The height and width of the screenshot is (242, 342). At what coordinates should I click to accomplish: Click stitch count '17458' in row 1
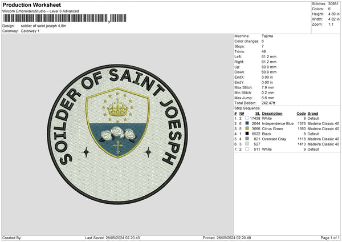pyautogui.click(x=255, y=118)
